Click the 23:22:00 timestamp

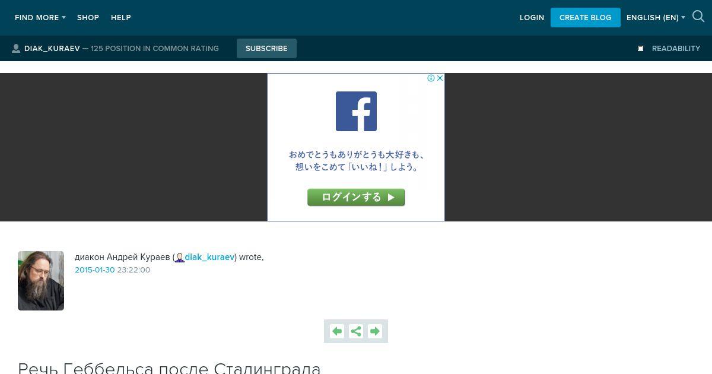[x=133, y=270]
